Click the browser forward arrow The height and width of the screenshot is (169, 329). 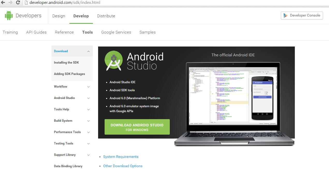(10, 3)
